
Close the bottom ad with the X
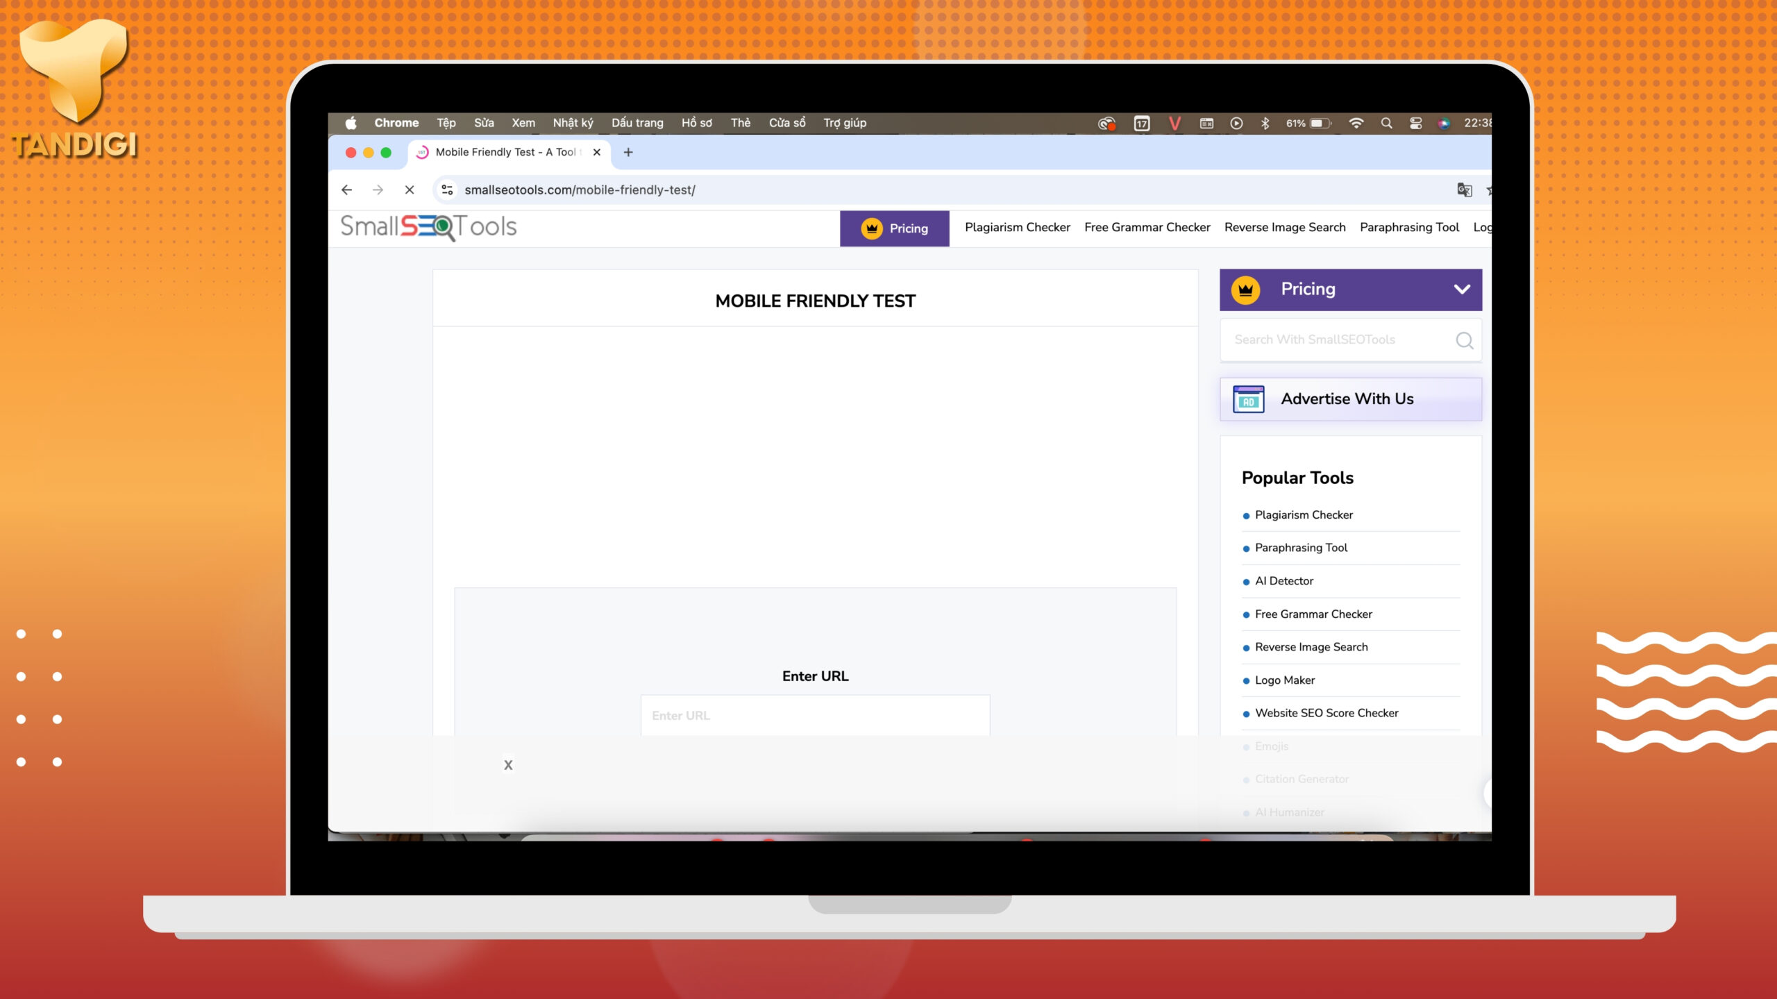(x=508, y=764)
